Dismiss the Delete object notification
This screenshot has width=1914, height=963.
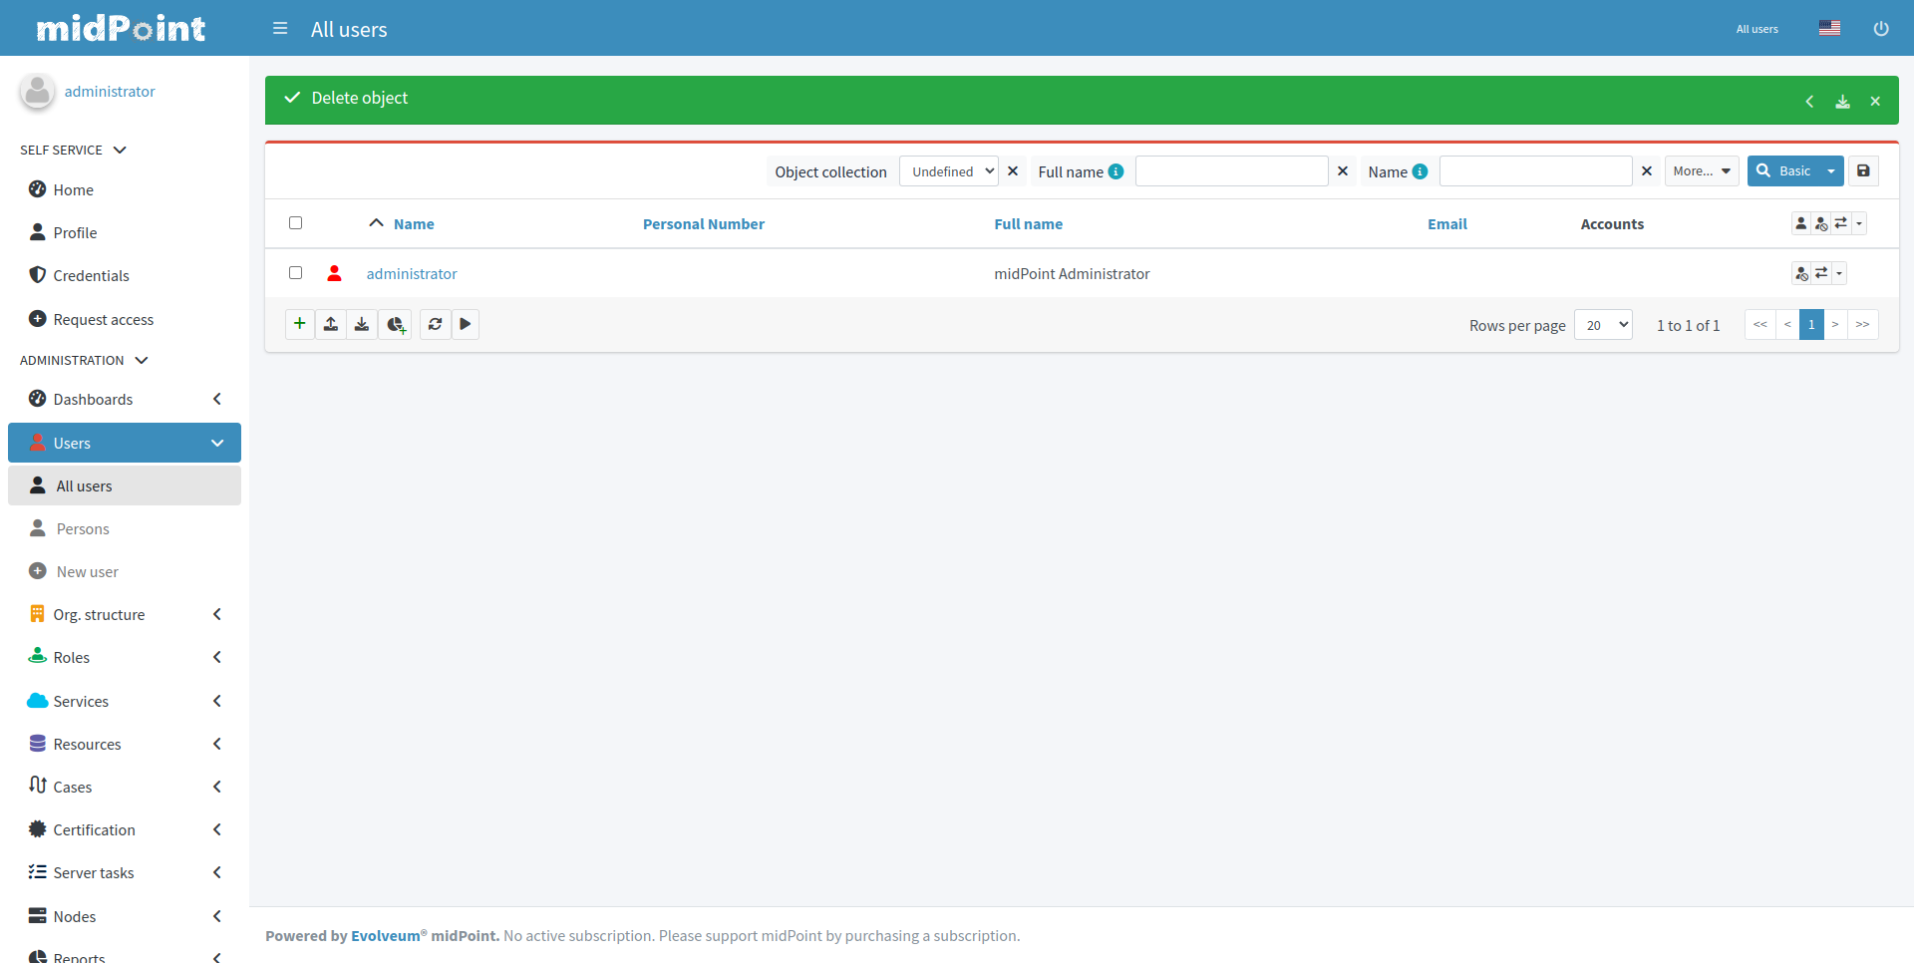pos(1875,102)
